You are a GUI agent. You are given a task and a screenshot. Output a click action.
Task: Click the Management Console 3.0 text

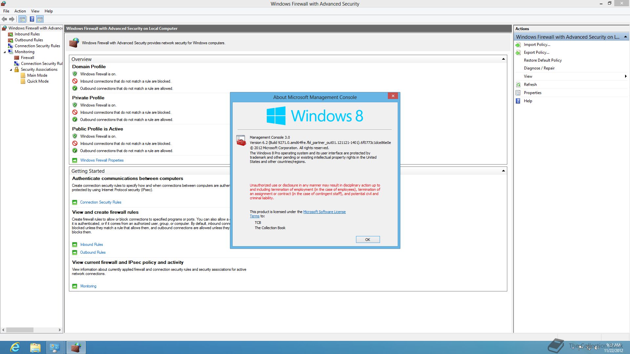click(x=270, y=137)
